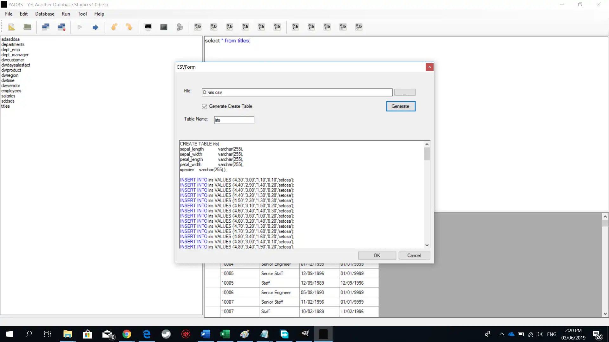Select the 'dwcustomer' table in the list
Screen dimensions: 609x342
pos(13,60)
